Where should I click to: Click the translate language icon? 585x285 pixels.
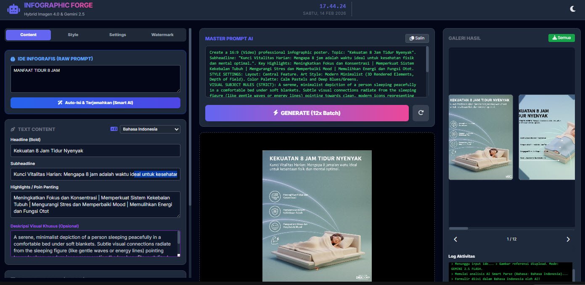click(x=114, y=129)
